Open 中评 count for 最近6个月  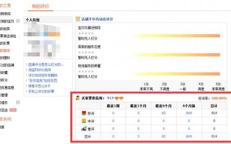coord(163,121)
